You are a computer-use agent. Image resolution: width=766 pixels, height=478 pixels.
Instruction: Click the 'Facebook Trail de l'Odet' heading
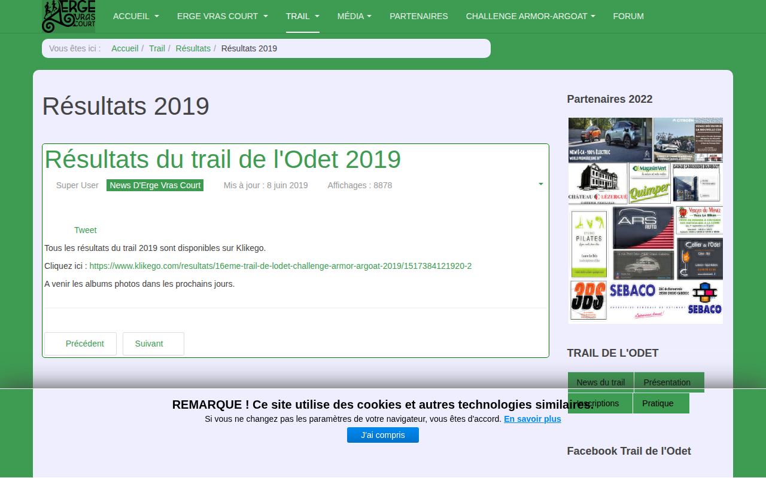coord(629,451)
